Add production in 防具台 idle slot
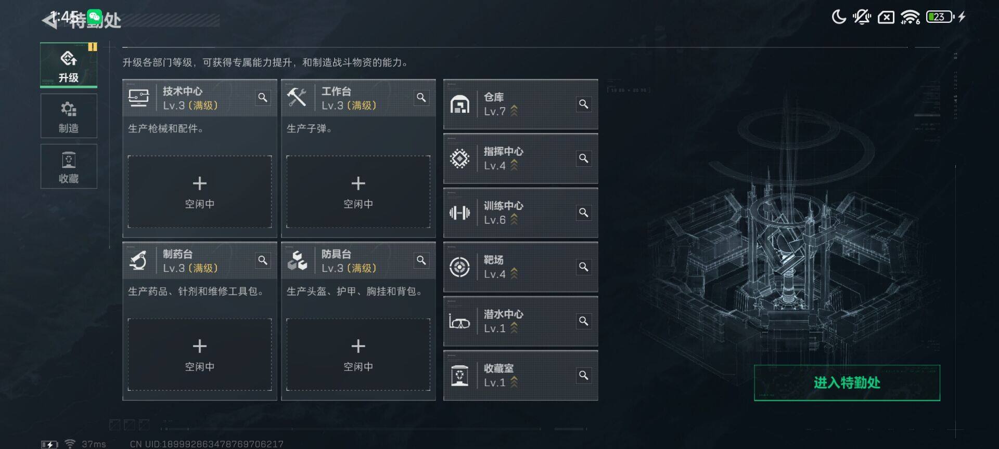The image size is (999, 449). [358, 354]
